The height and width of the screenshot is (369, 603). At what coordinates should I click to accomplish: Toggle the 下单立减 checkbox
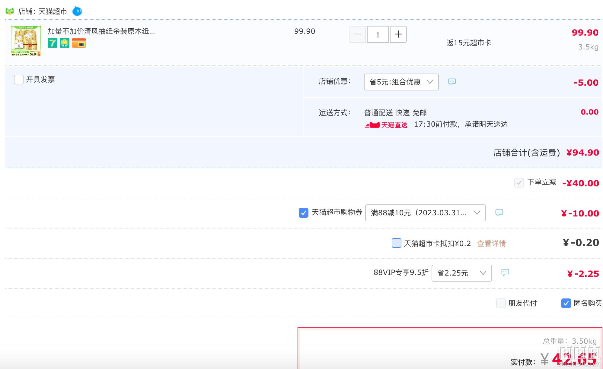click(519, 183)
